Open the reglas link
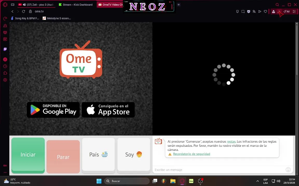This screenshot has height=186, width=299. [x=231, y=142]
